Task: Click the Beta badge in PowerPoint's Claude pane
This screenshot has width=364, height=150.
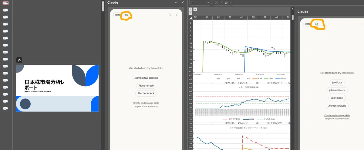Action: [x=118, y=15]
